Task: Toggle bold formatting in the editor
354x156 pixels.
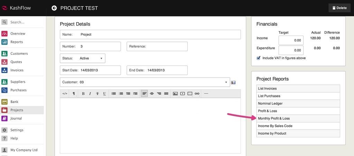Action: click(x=83, y=93)
